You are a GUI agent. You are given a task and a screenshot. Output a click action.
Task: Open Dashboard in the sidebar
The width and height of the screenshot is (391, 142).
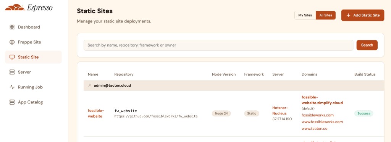tap(34, 27)
